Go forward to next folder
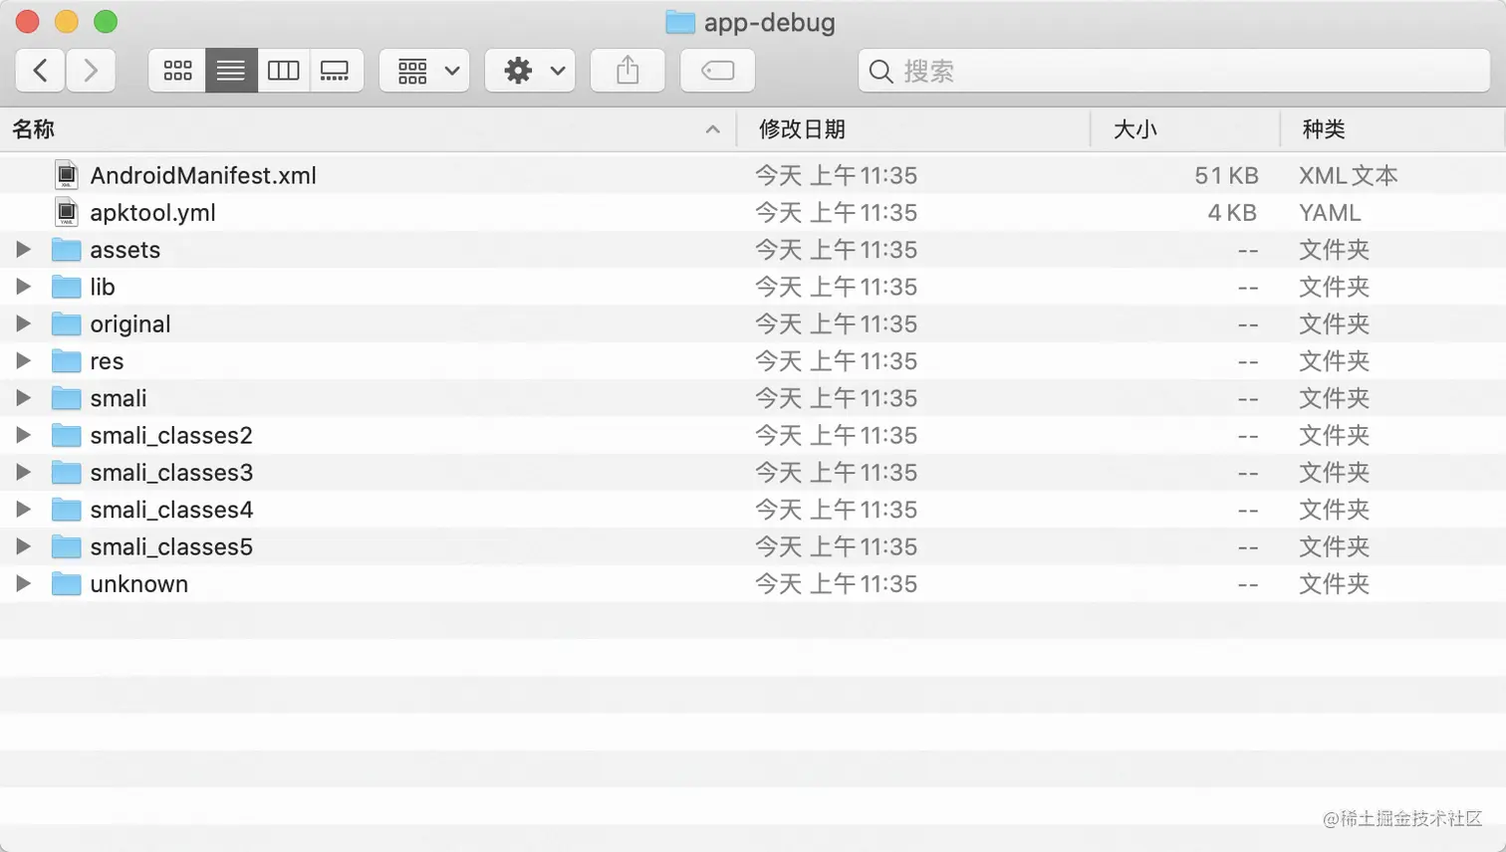Screen dimensions: 1506x852 coord(91,71)
